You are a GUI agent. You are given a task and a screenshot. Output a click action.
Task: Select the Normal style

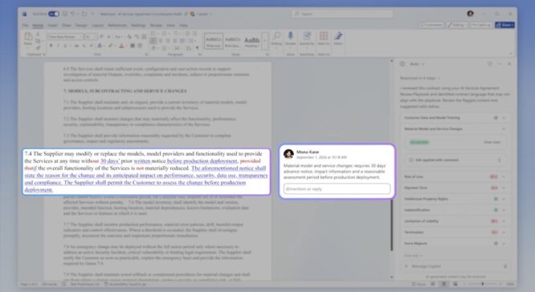[214, 41]
